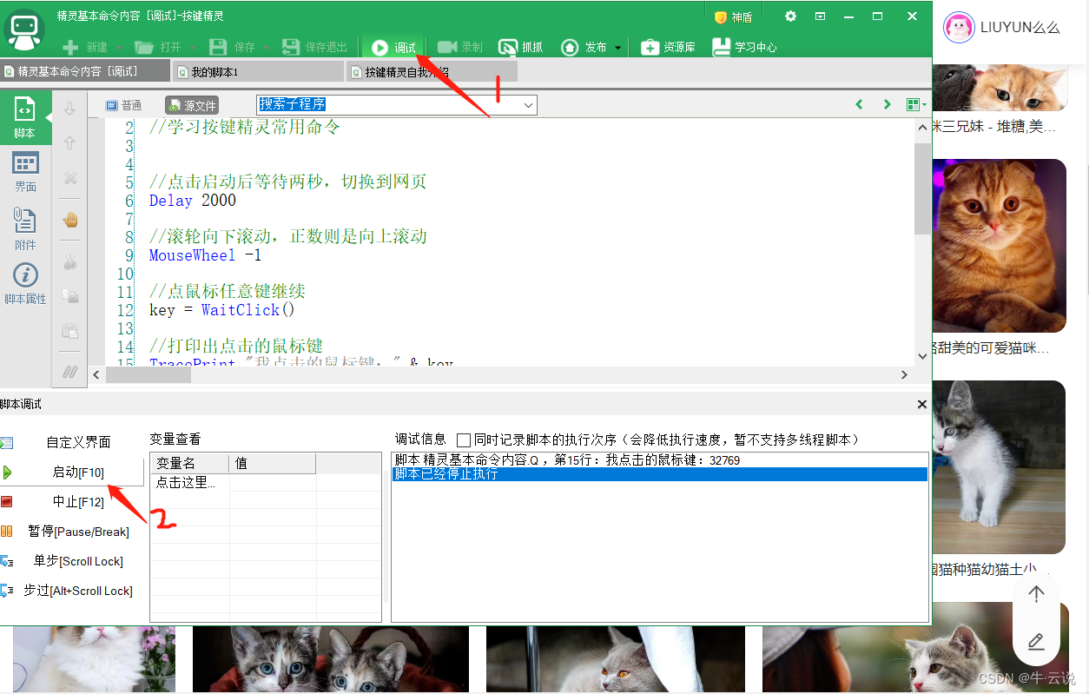Open the 界面 (Interface) sidebar panel
Screen dimensions: 1089x694
tap(25, 172)
